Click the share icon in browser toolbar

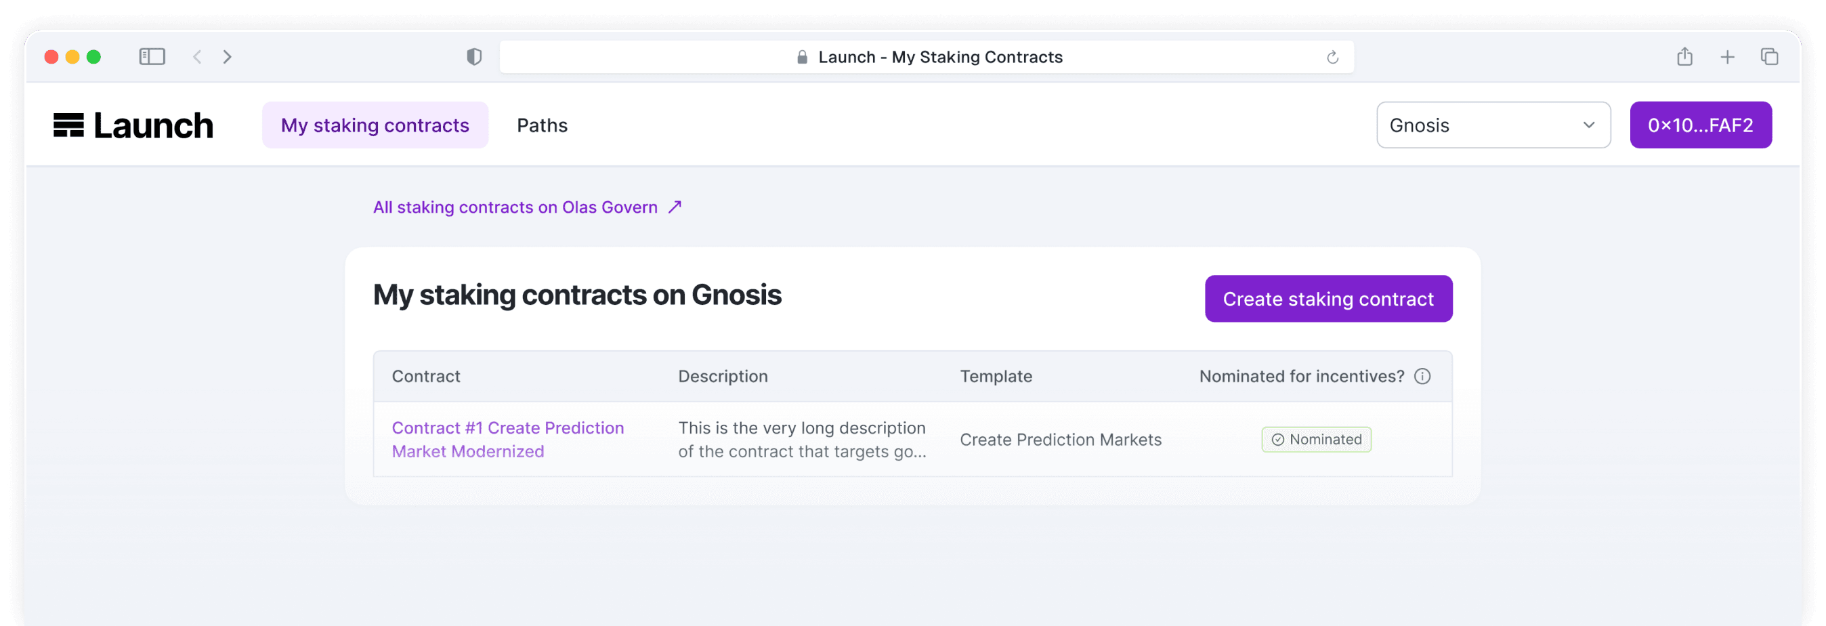coord(1685,56)
